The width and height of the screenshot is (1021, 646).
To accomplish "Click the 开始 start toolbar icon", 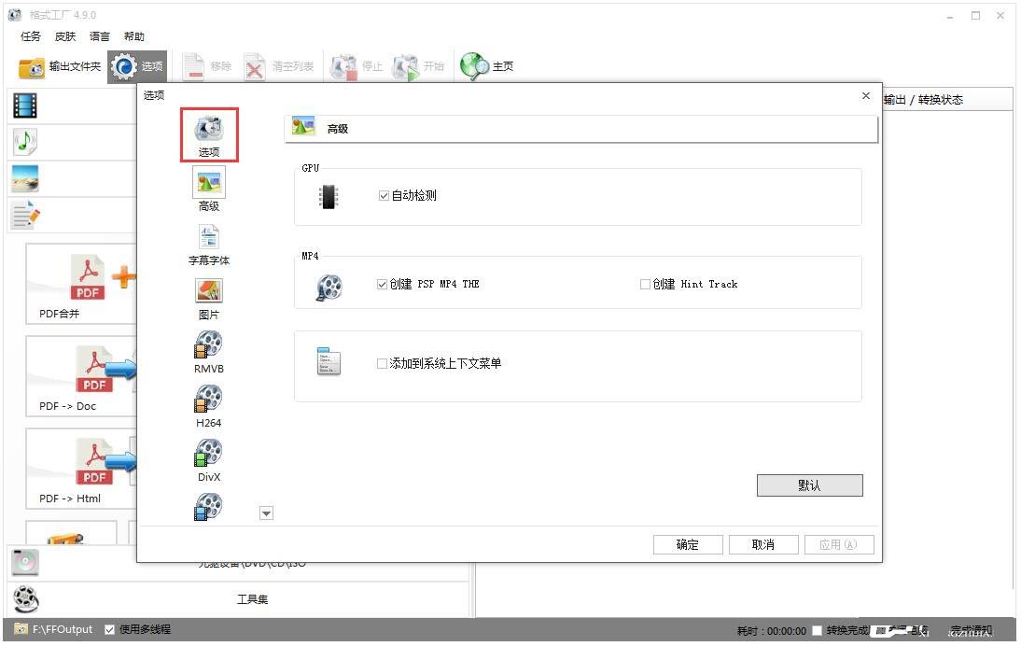I will [x=406, y=67].
